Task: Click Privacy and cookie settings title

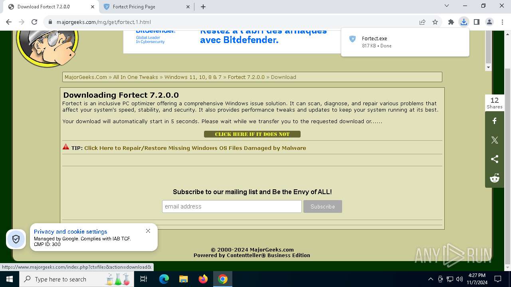Action: click(x=71, y=232)
